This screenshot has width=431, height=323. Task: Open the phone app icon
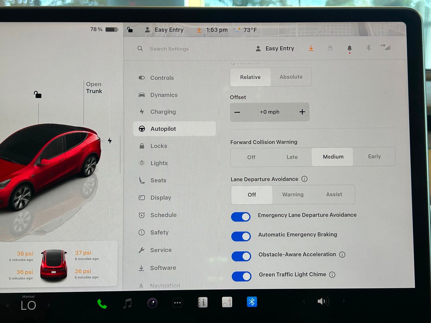[x=102, y=304]
